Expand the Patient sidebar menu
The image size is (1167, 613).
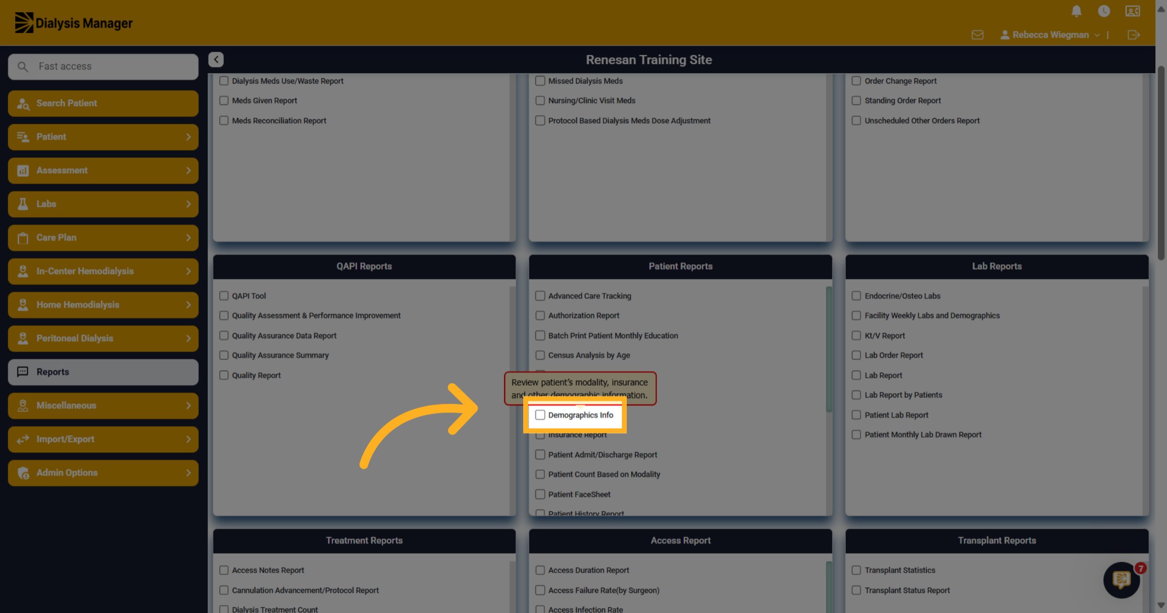(103, 137)
